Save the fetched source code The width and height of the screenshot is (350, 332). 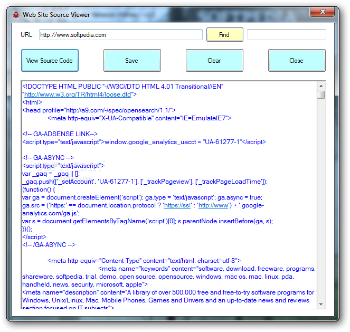[x=132, y=61]
